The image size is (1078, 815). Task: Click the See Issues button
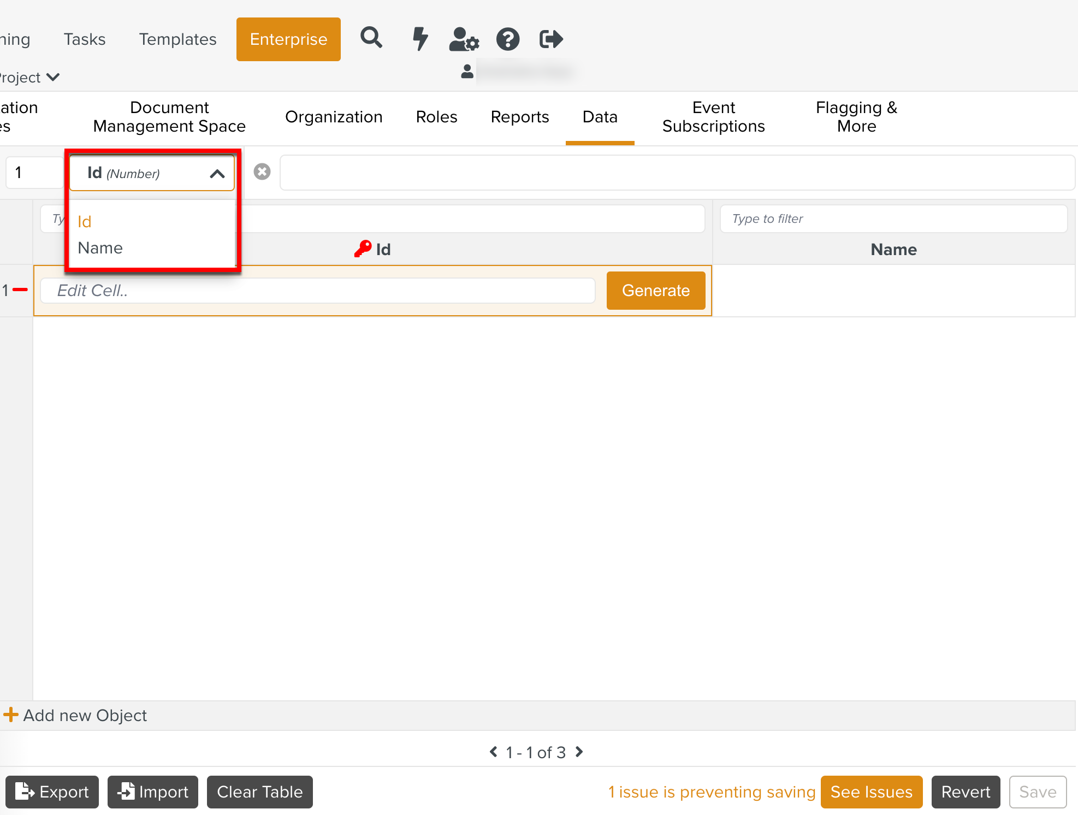pos(871,792)
